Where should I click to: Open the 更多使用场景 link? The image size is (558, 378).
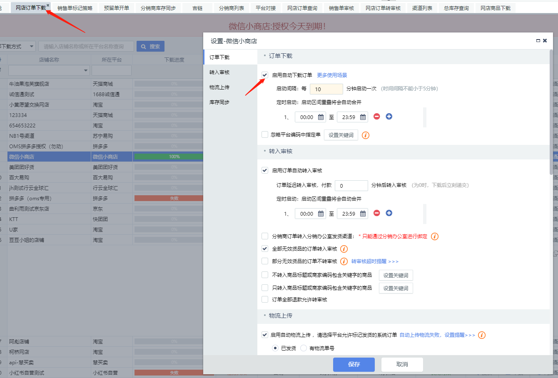coord(332,75)
